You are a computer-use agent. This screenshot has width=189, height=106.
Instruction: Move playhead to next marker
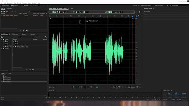[x=91, y=87]
